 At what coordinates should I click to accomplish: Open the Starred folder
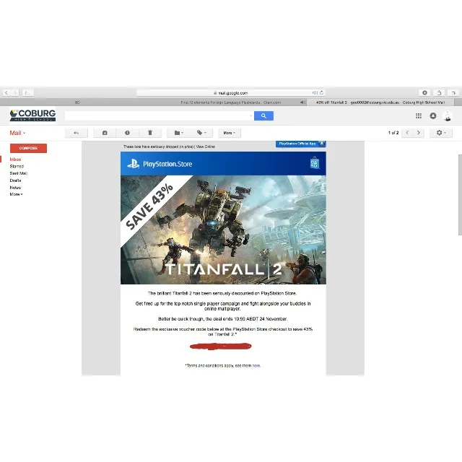point(17,167)
